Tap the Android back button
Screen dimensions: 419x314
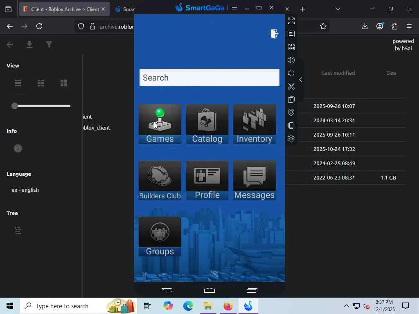click(x=167, y=290)
